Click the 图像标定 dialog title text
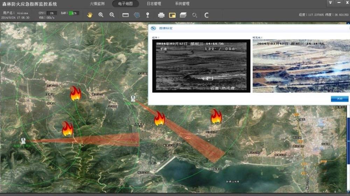The width and height of the screenshot is (350, 196). pos(166,28)
